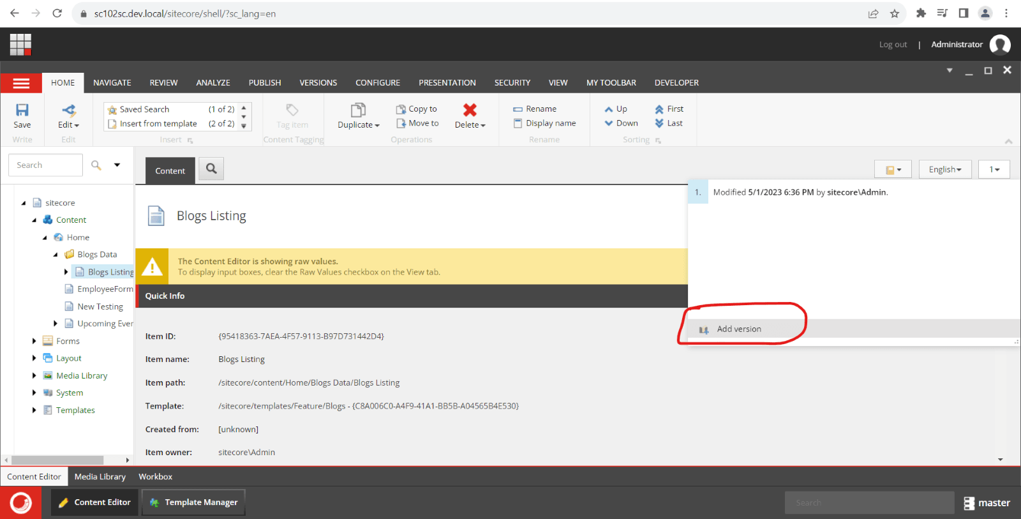Open the PRESENTATION ribbon tab

(447, 83)
